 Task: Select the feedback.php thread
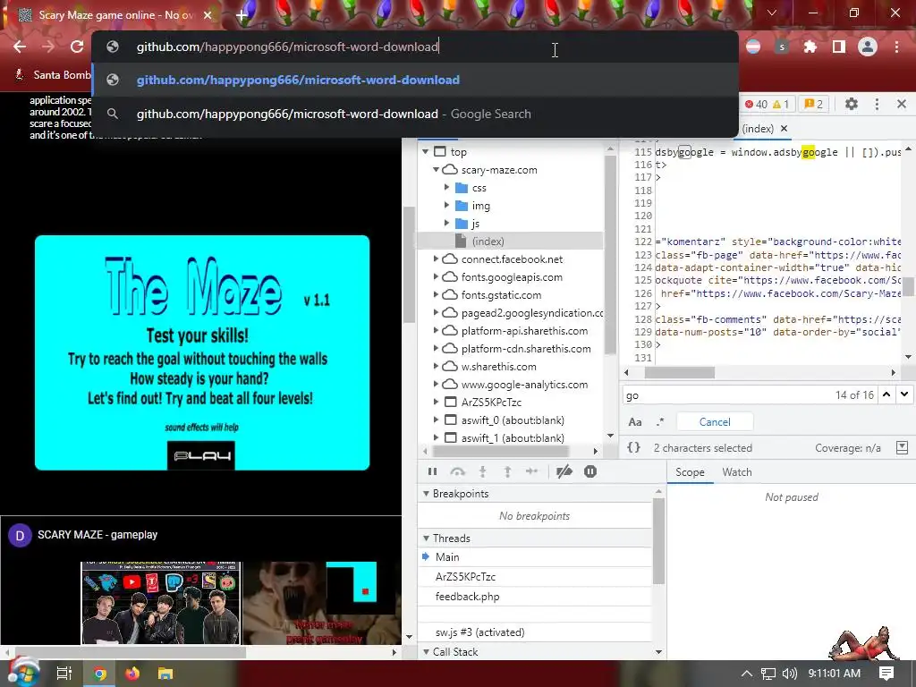click(x=467, y=597)
